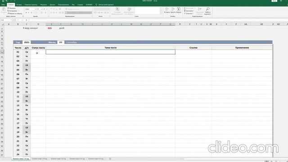Viewport: 288px width, 162px height.
Task: Click the red 355 days value
Action: [x=49, y=28]
